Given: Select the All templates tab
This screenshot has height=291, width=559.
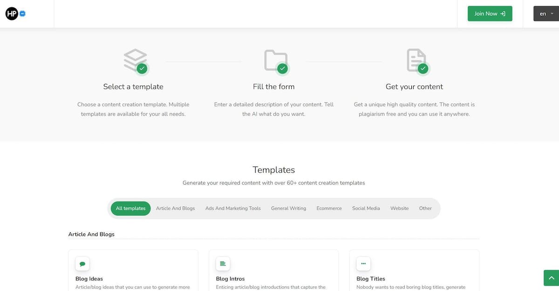Looking at the screenshot, I should click(131, 208).
